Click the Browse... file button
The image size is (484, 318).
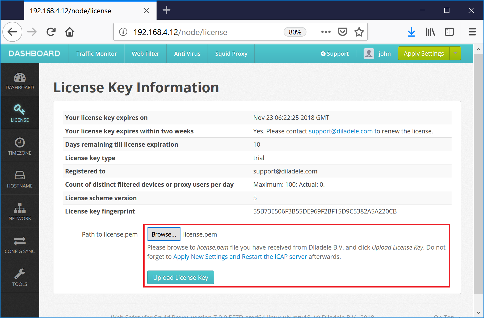click(164, 234)
